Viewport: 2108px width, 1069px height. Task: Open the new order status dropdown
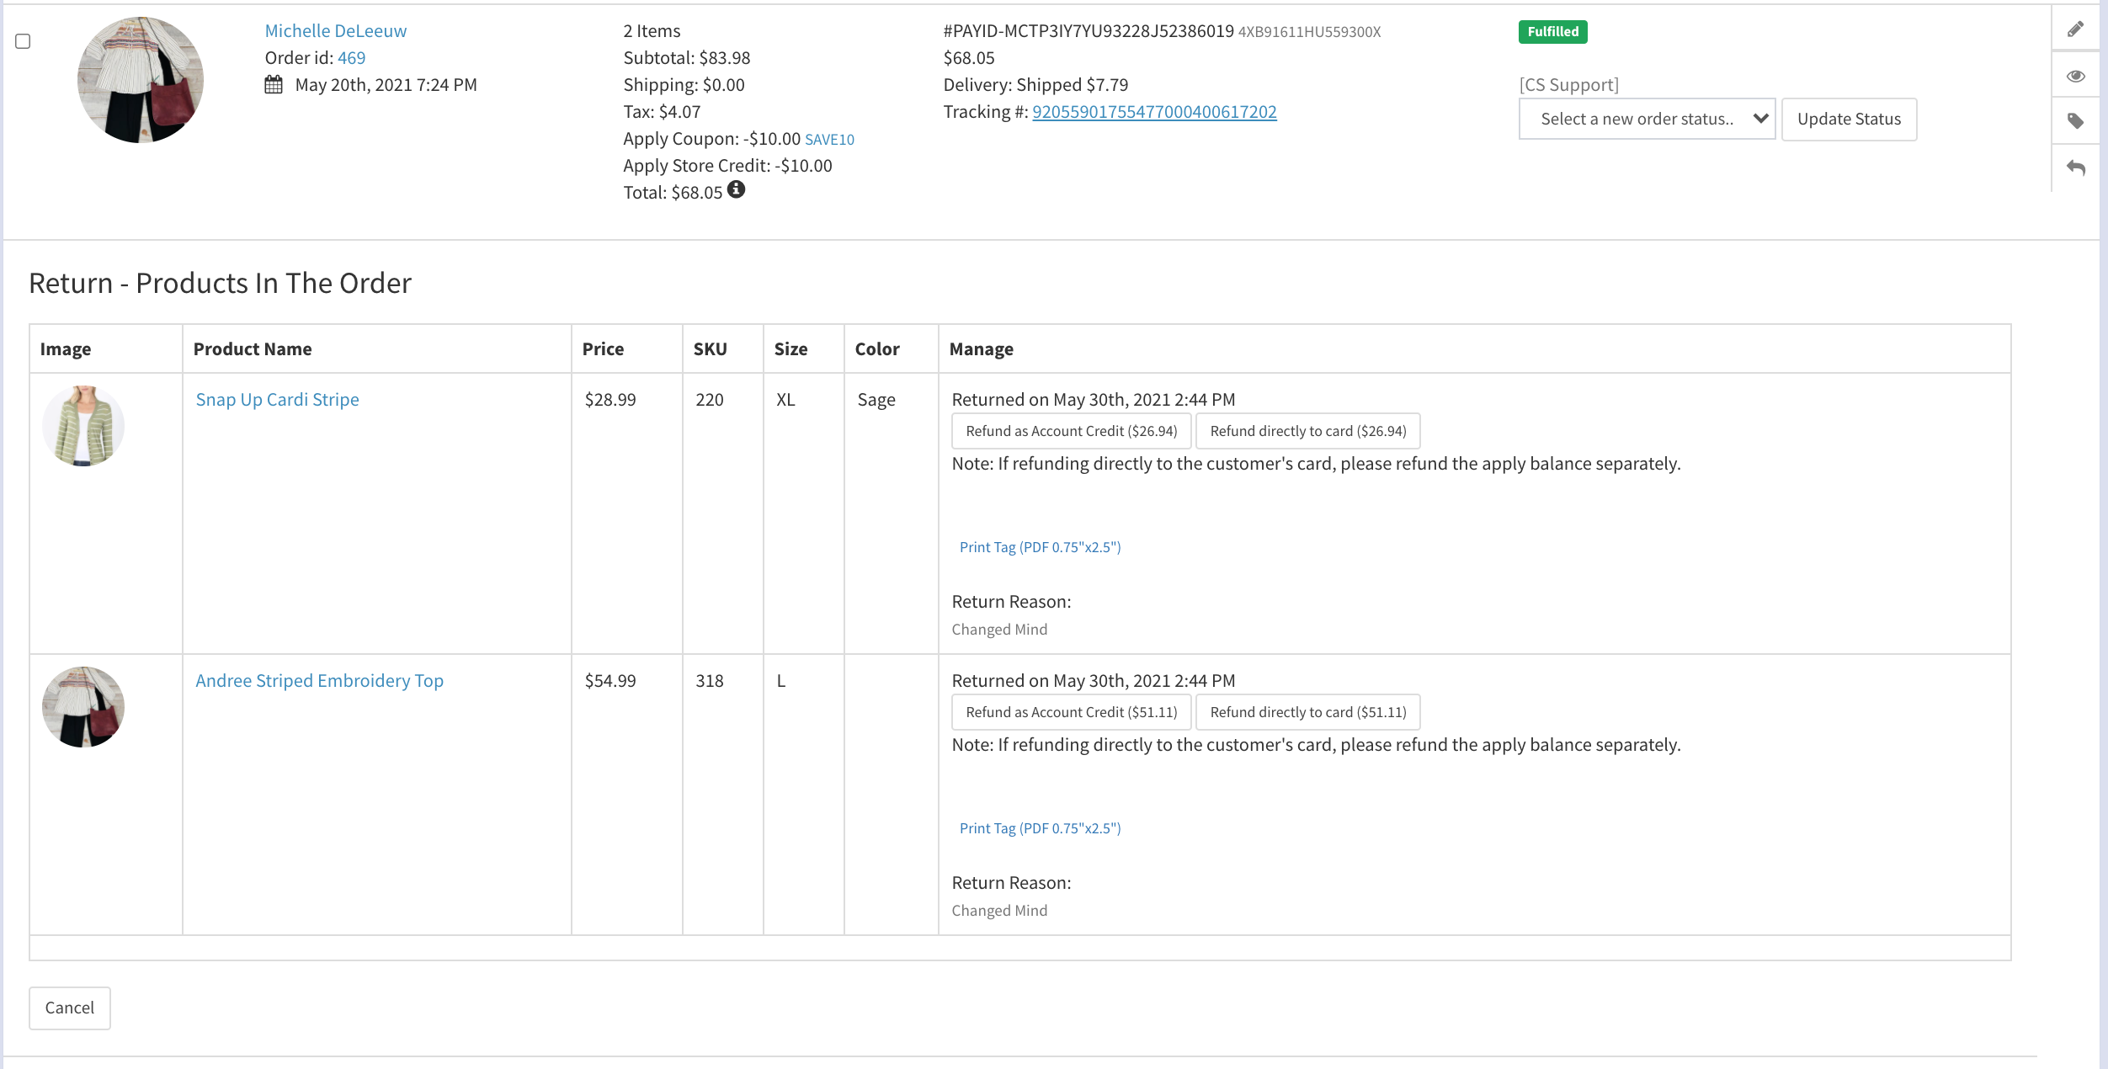(x=1647, y=120)
